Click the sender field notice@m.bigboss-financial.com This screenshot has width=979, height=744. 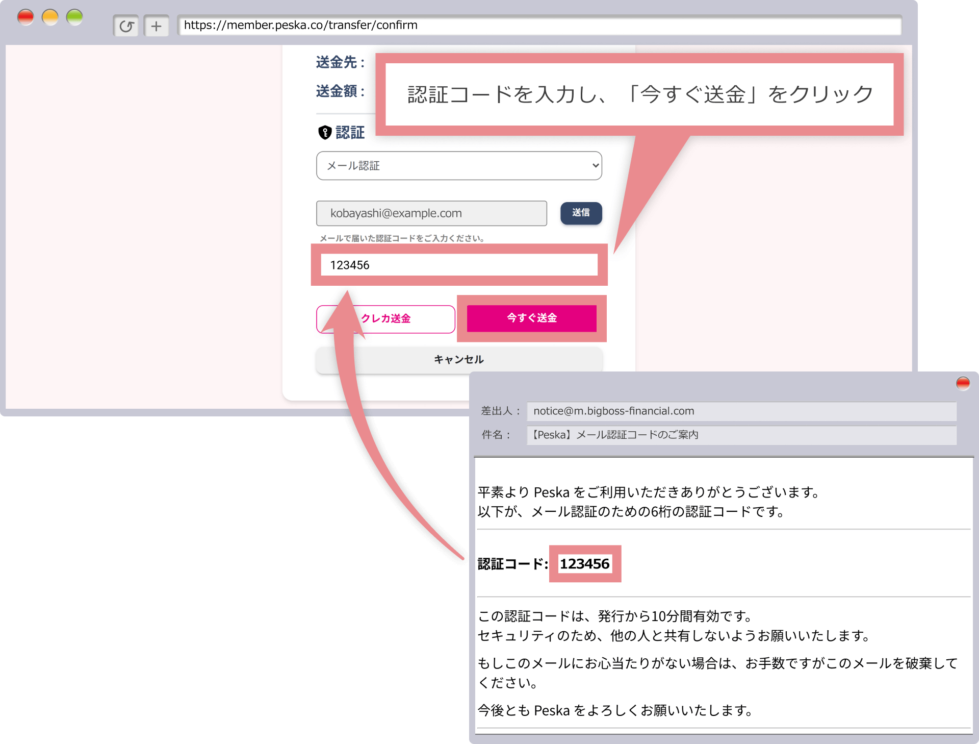coord(741,411)
